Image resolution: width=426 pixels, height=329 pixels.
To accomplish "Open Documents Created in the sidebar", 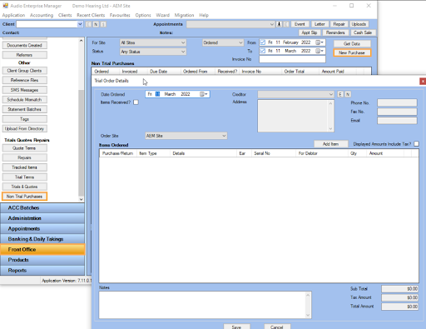I will point(25,45).
